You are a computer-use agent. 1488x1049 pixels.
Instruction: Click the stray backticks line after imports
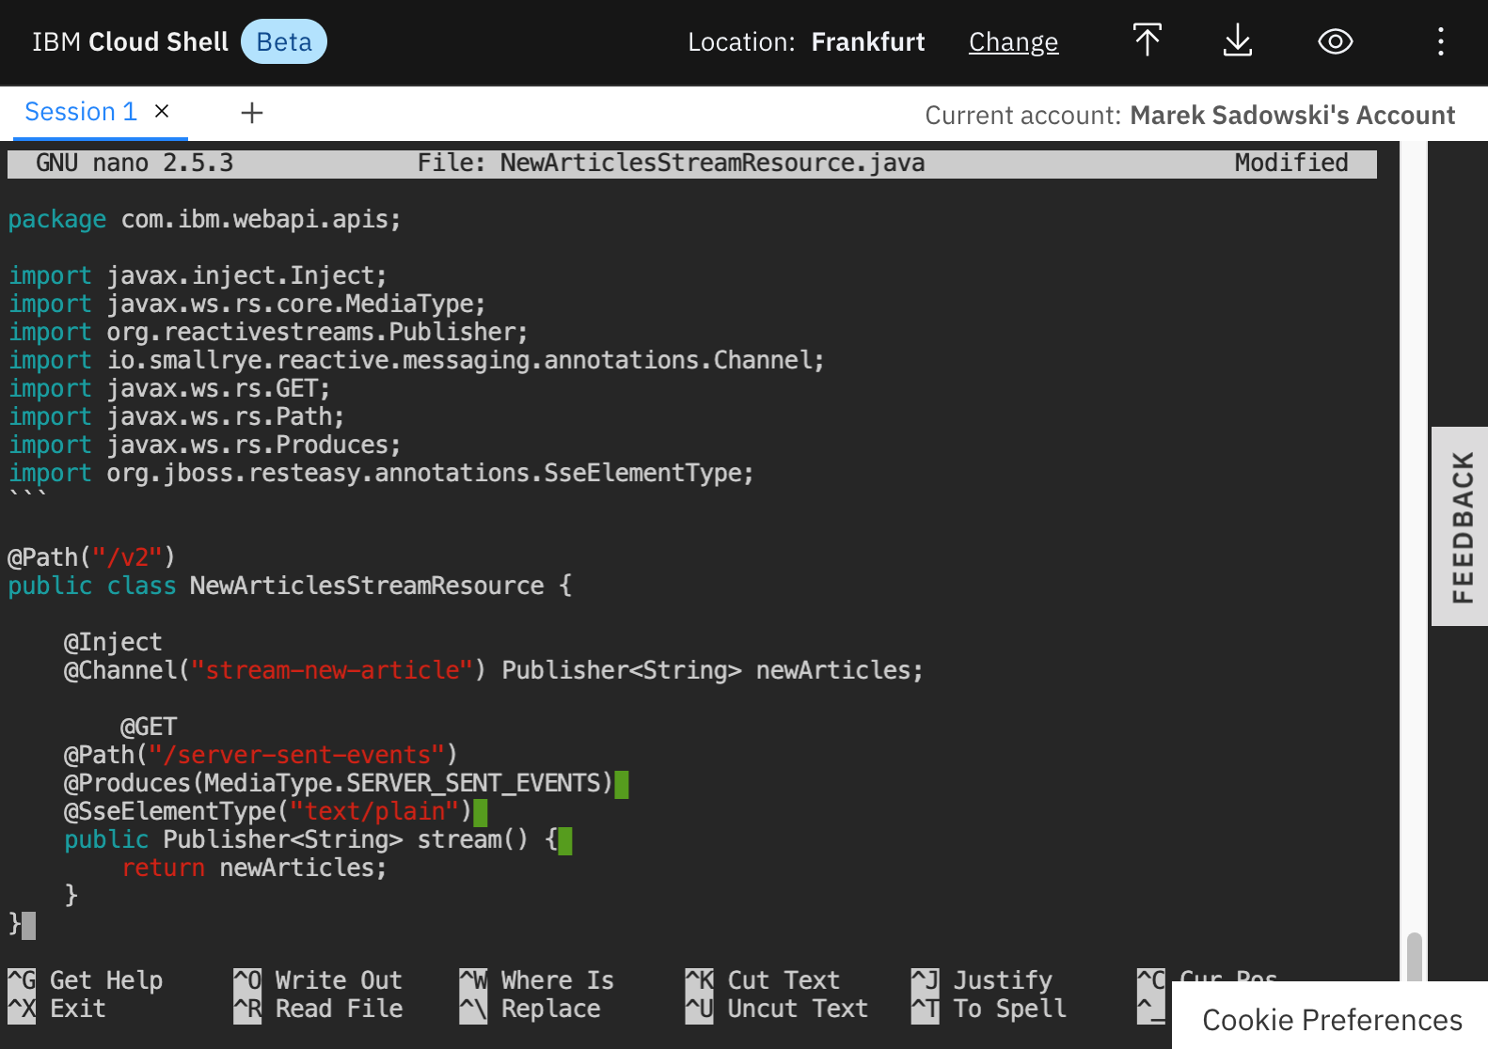tap(28, 494)
